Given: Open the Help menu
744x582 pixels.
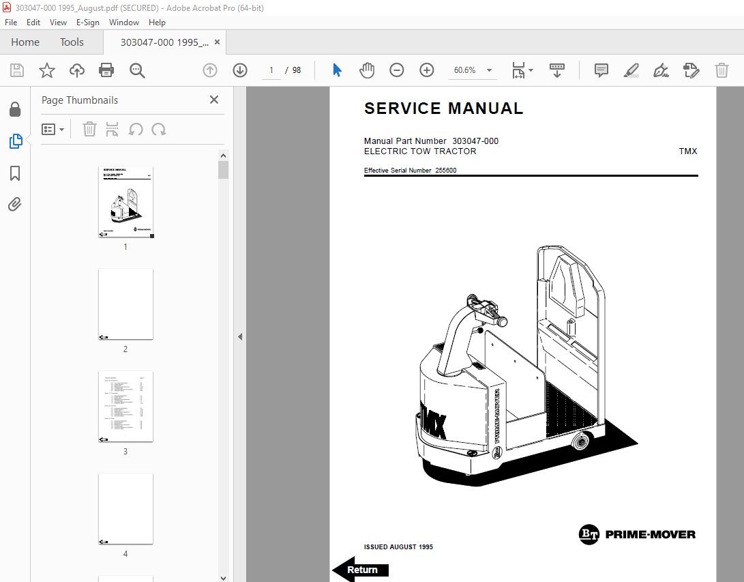Looking at the screenshot, I should [157, 23].
